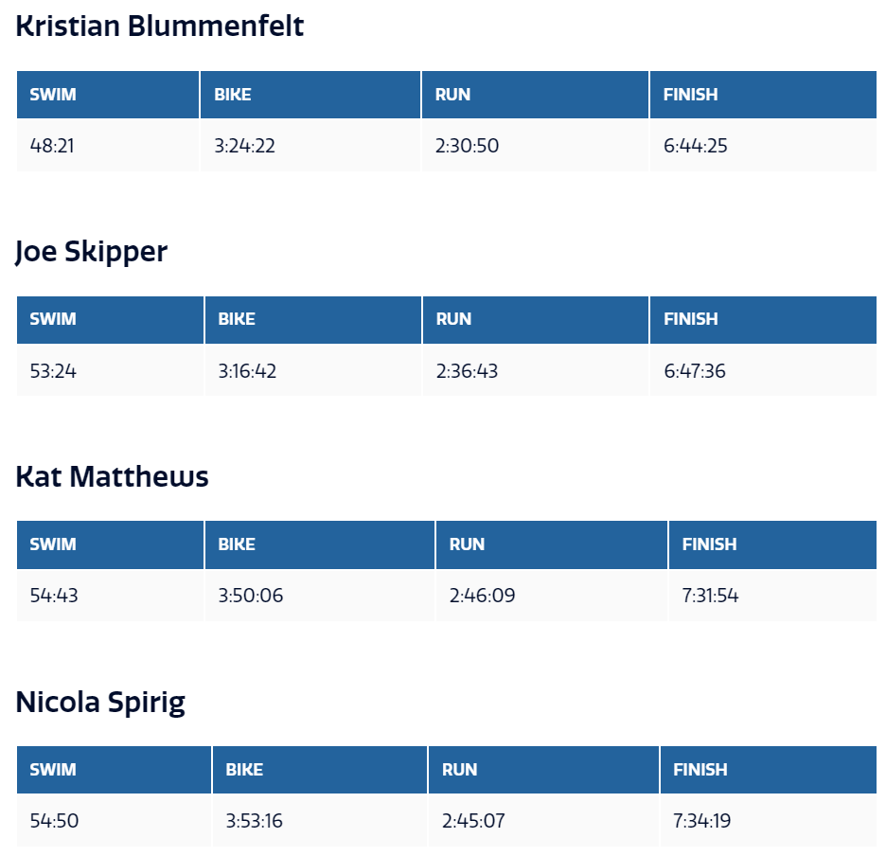Click Joe Skipper's swim time 53:24

click(x=53, y=371)
